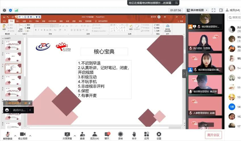
Task: Click the 离开会议 leave meeting button
Action: [x=213, y=135]
